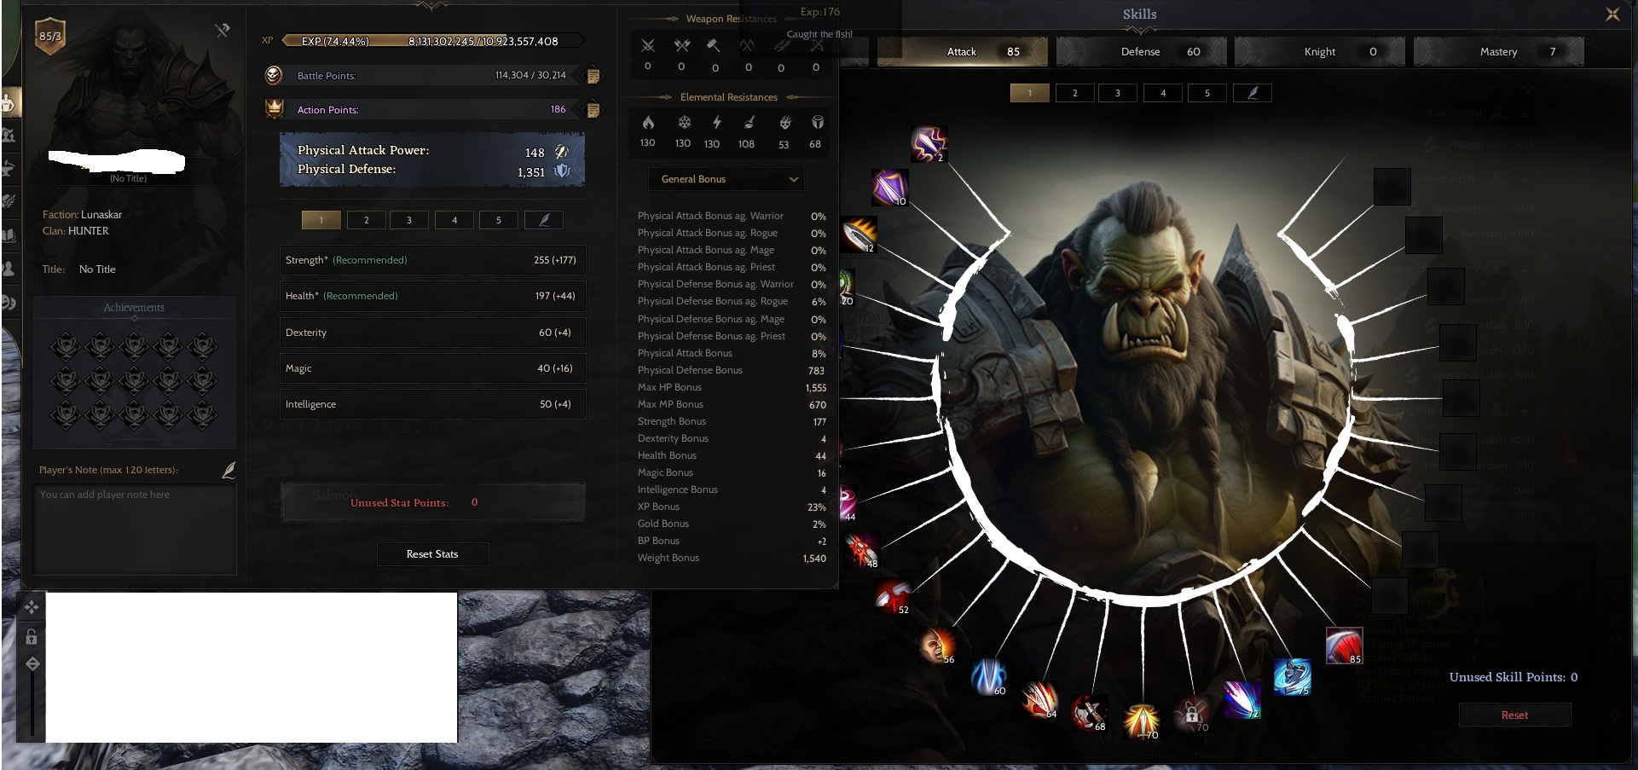Click the Unused Stat Points label
Screen dimensions: 1638x770
click(399, 503)
